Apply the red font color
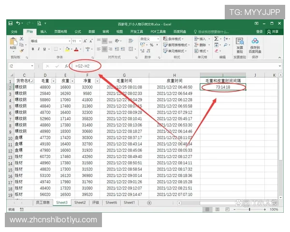 click(76, 49)
